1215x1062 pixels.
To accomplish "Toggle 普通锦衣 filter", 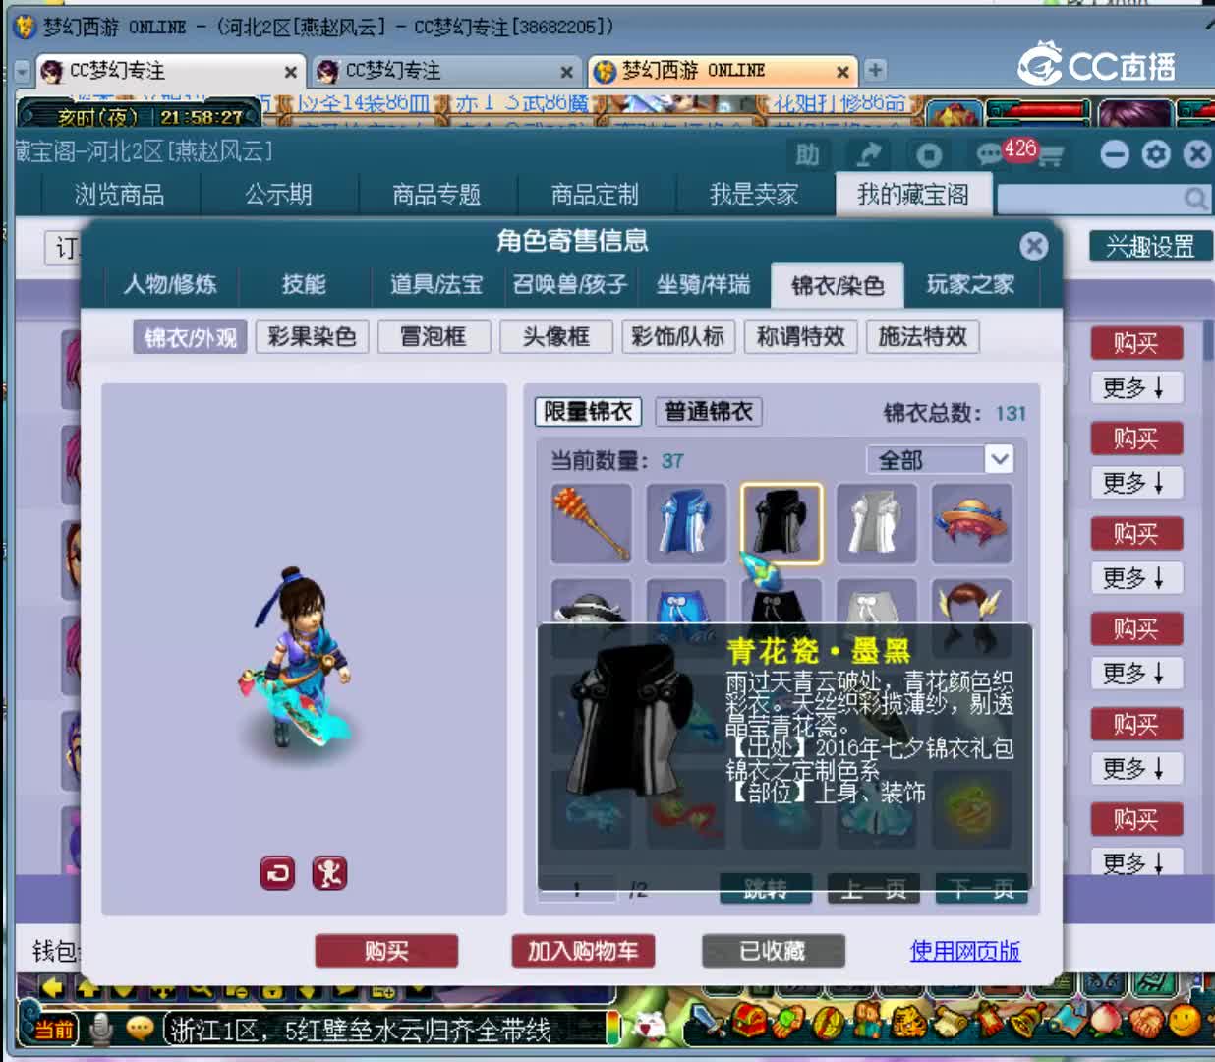I will 709,411.
